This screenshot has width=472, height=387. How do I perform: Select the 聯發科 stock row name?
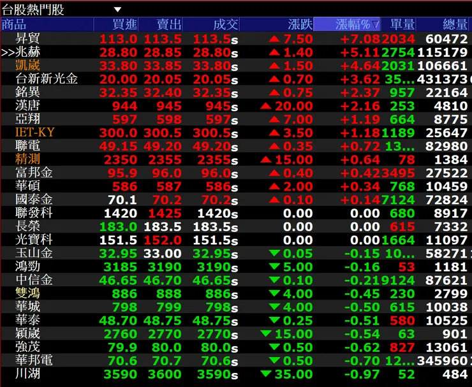34,213
